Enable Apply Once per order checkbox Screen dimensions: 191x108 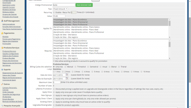point(54,92)
